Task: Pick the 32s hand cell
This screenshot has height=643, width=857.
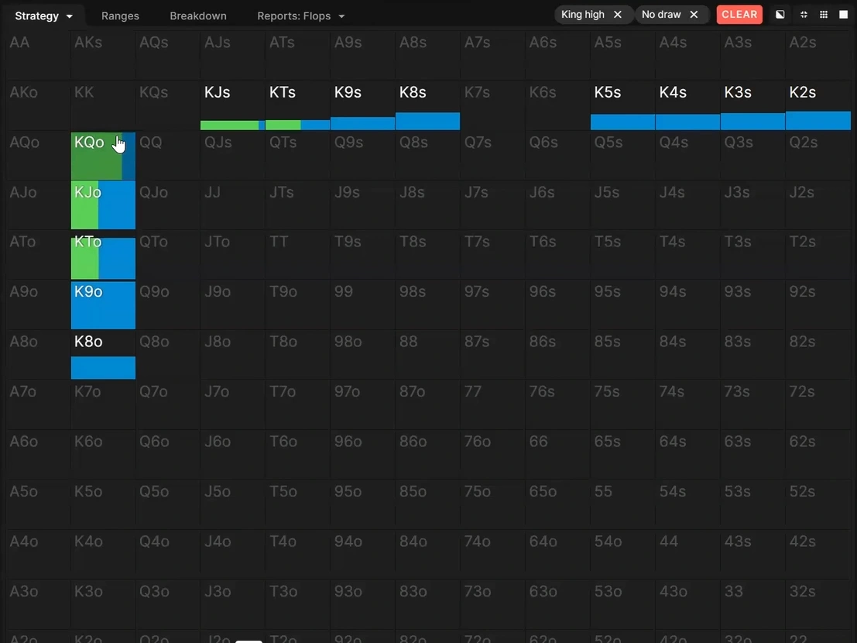Action: 818,604
